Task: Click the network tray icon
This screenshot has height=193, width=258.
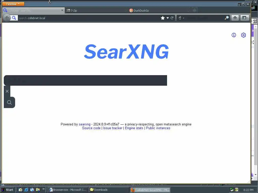Action: point(232,190)
